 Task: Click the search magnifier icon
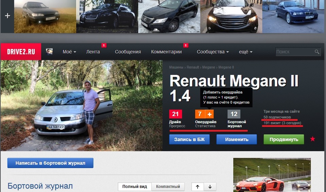pos(317,52)
